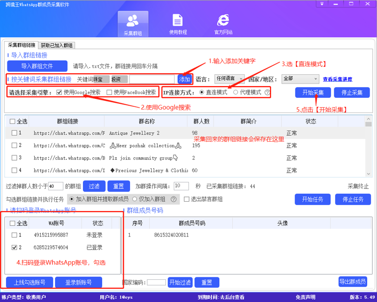Viewport: 377px width, 302px height.
Task: Click the link https://chat.whatsapp.com/C in row 2
Action: pos(69,146)
